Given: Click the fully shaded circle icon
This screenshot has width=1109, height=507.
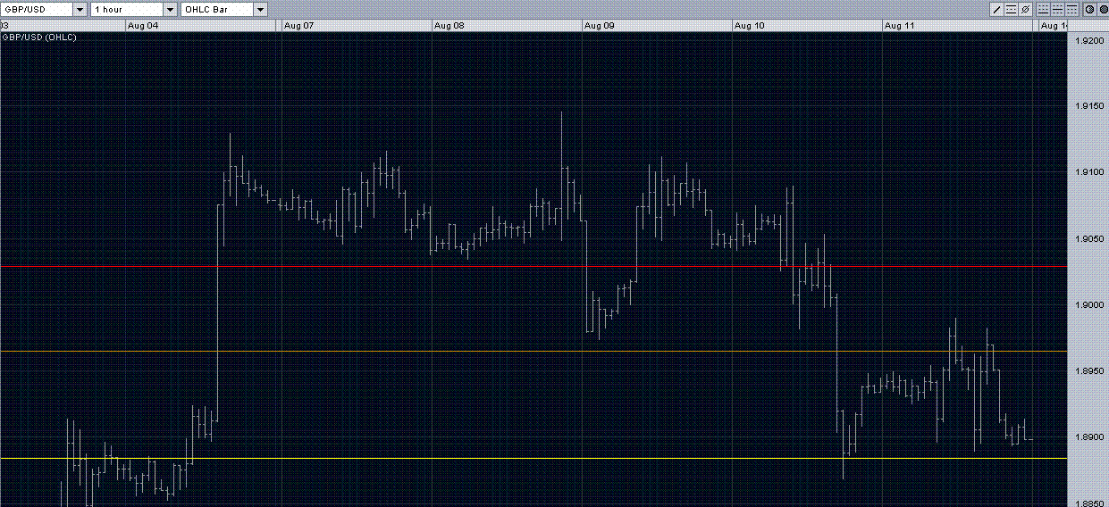Looking at the screenshot, I should point(1104,9).
